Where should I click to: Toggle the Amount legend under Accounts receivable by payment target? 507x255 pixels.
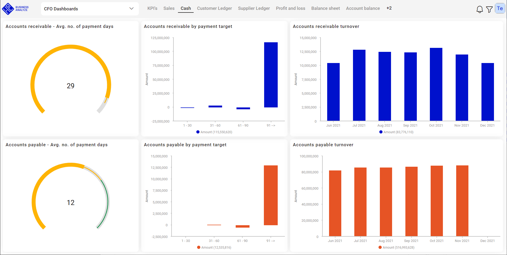click(x=214, y=132)
